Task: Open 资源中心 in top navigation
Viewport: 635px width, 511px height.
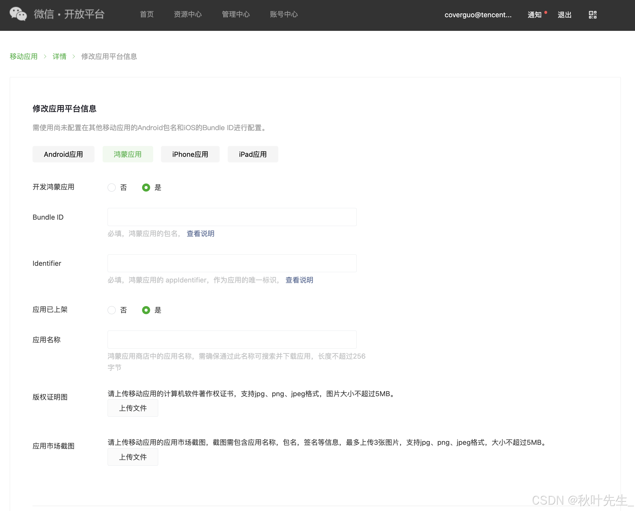Action: pos(188,14)
